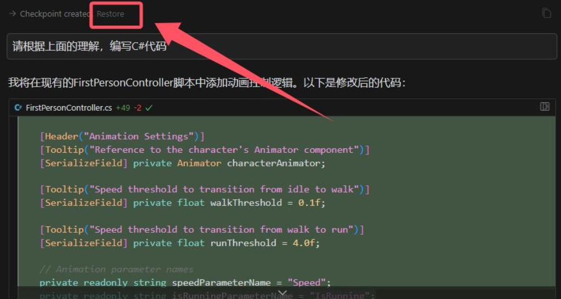Click the C# file type icon

18,107
